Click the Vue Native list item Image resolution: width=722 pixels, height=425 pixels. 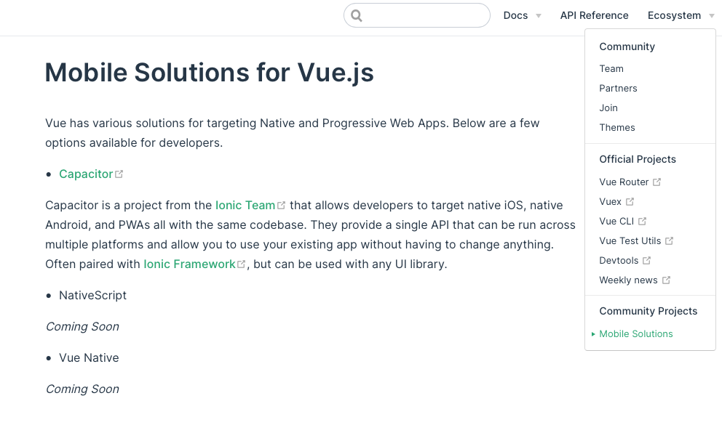[x=89, y=358]
